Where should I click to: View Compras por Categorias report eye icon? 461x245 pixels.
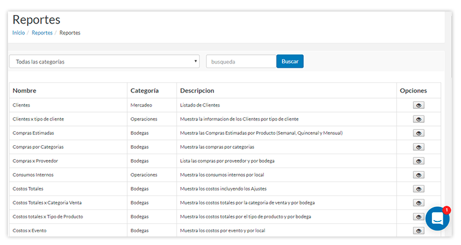click(x=419, y=147)
